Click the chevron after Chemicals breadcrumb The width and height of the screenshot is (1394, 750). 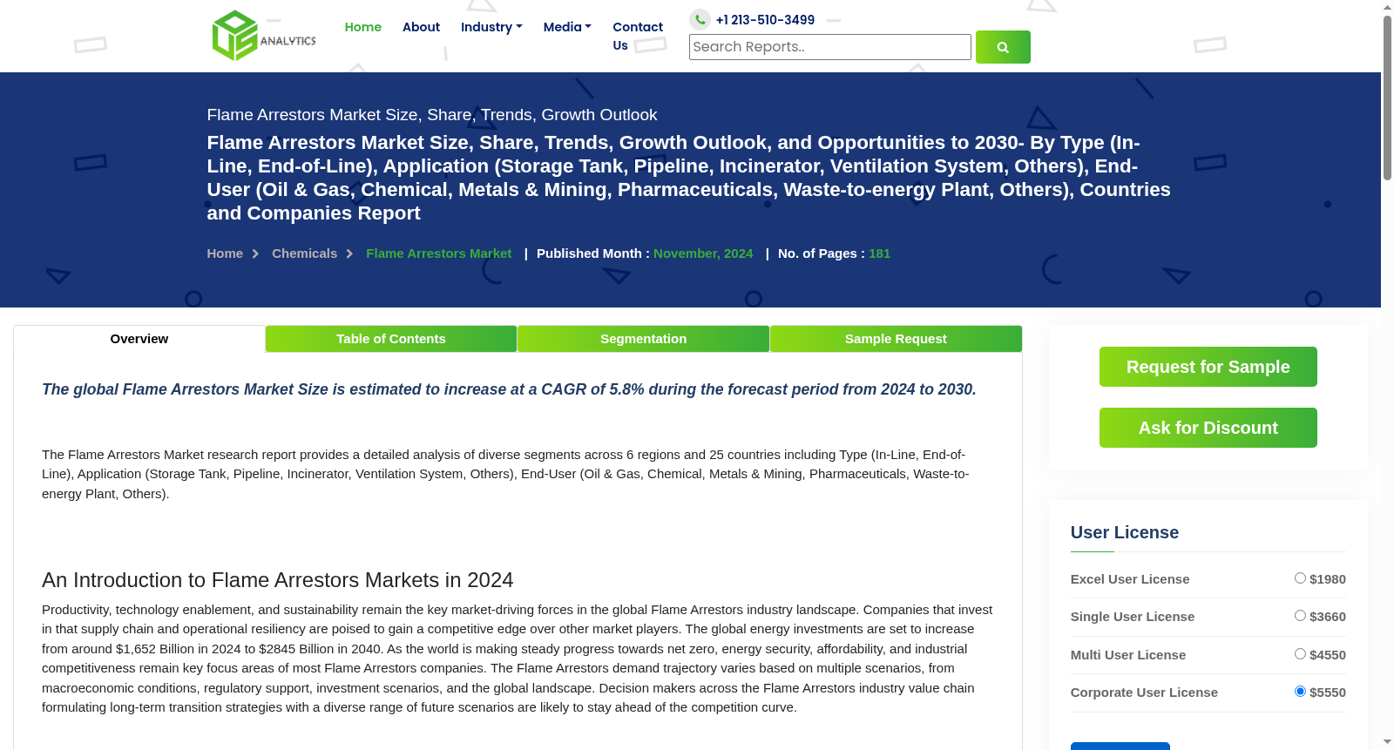349,253
